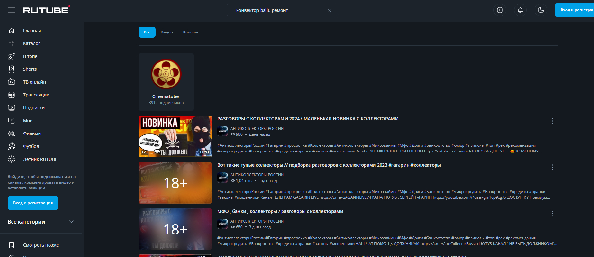Click the ТВ онлайн icon
The image size is (594, 257).
tap(12, 82)
